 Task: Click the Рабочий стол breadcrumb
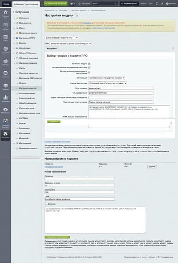[x=49, y=11]
